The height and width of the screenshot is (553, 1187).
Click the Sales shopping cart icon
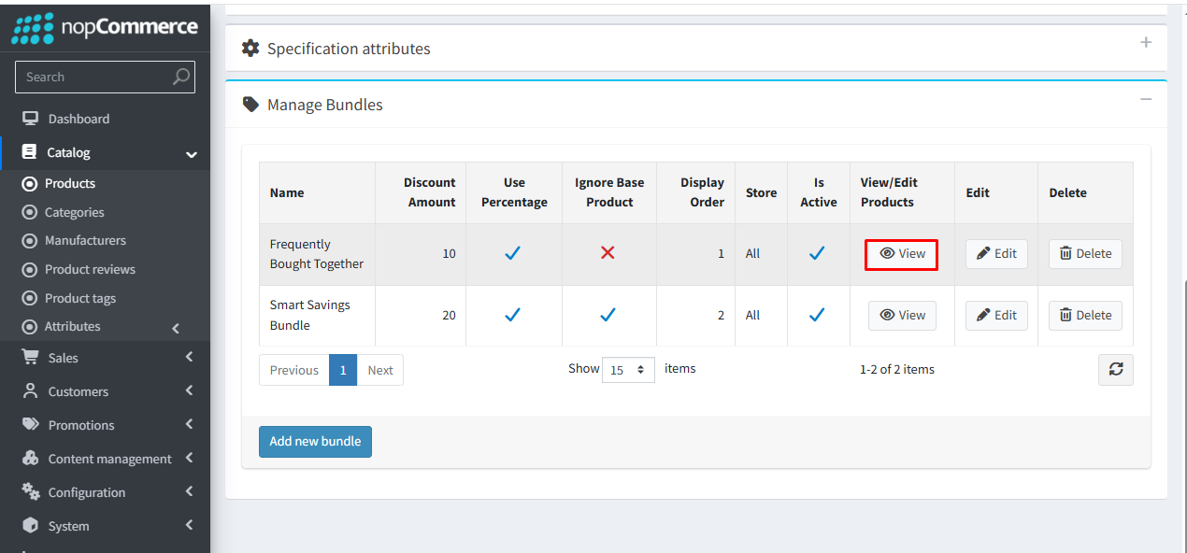(31, 358)
